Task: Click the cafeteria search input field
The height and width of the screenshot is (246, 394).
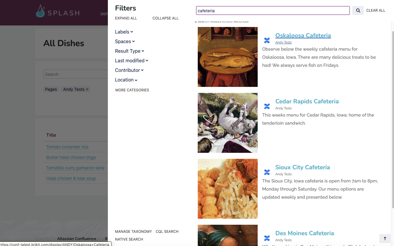Action: click(273, 10)
